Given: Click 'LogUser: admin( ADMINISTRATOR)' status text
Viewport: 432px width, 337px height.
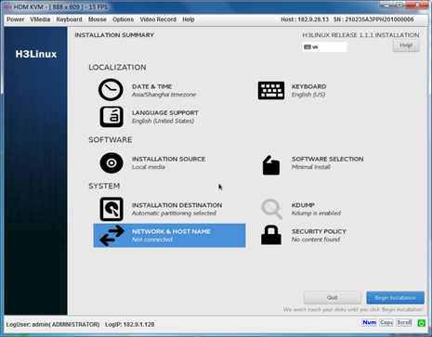Looking at the screenshot, I should (x=53, y=324).
